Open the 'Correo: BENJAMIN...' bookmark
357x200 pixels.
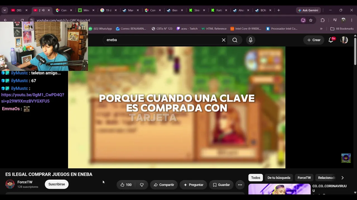[x=131, y=29]
